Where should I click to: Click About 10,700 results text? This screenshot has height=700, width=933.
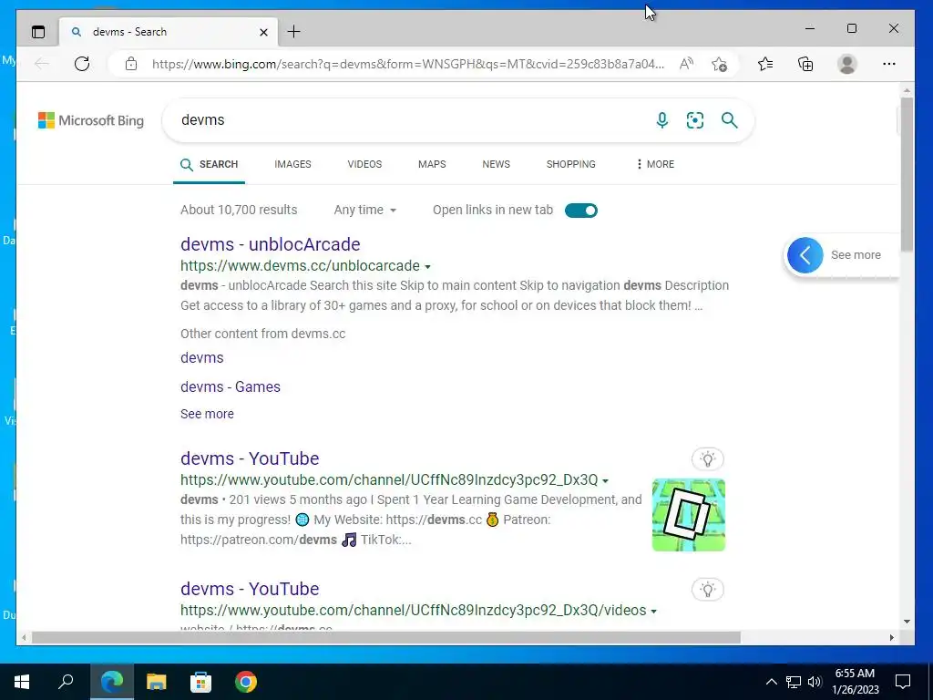(x=239, y=211)
